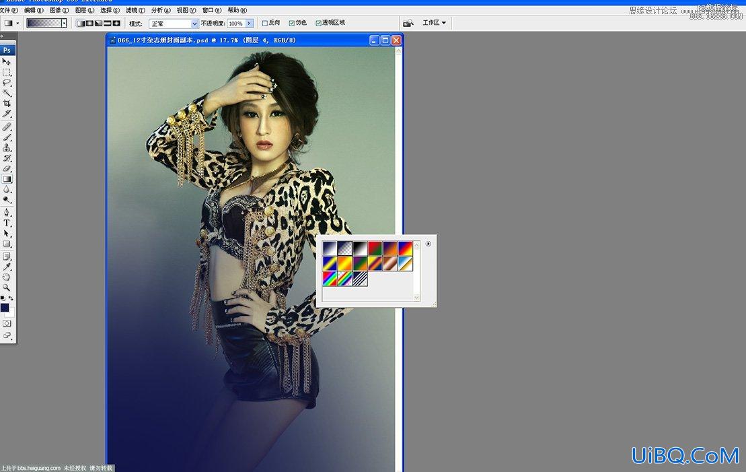Open the 帮助 menu
The height and width of the screenshot is (472, 746).
(x=237, y=10)
